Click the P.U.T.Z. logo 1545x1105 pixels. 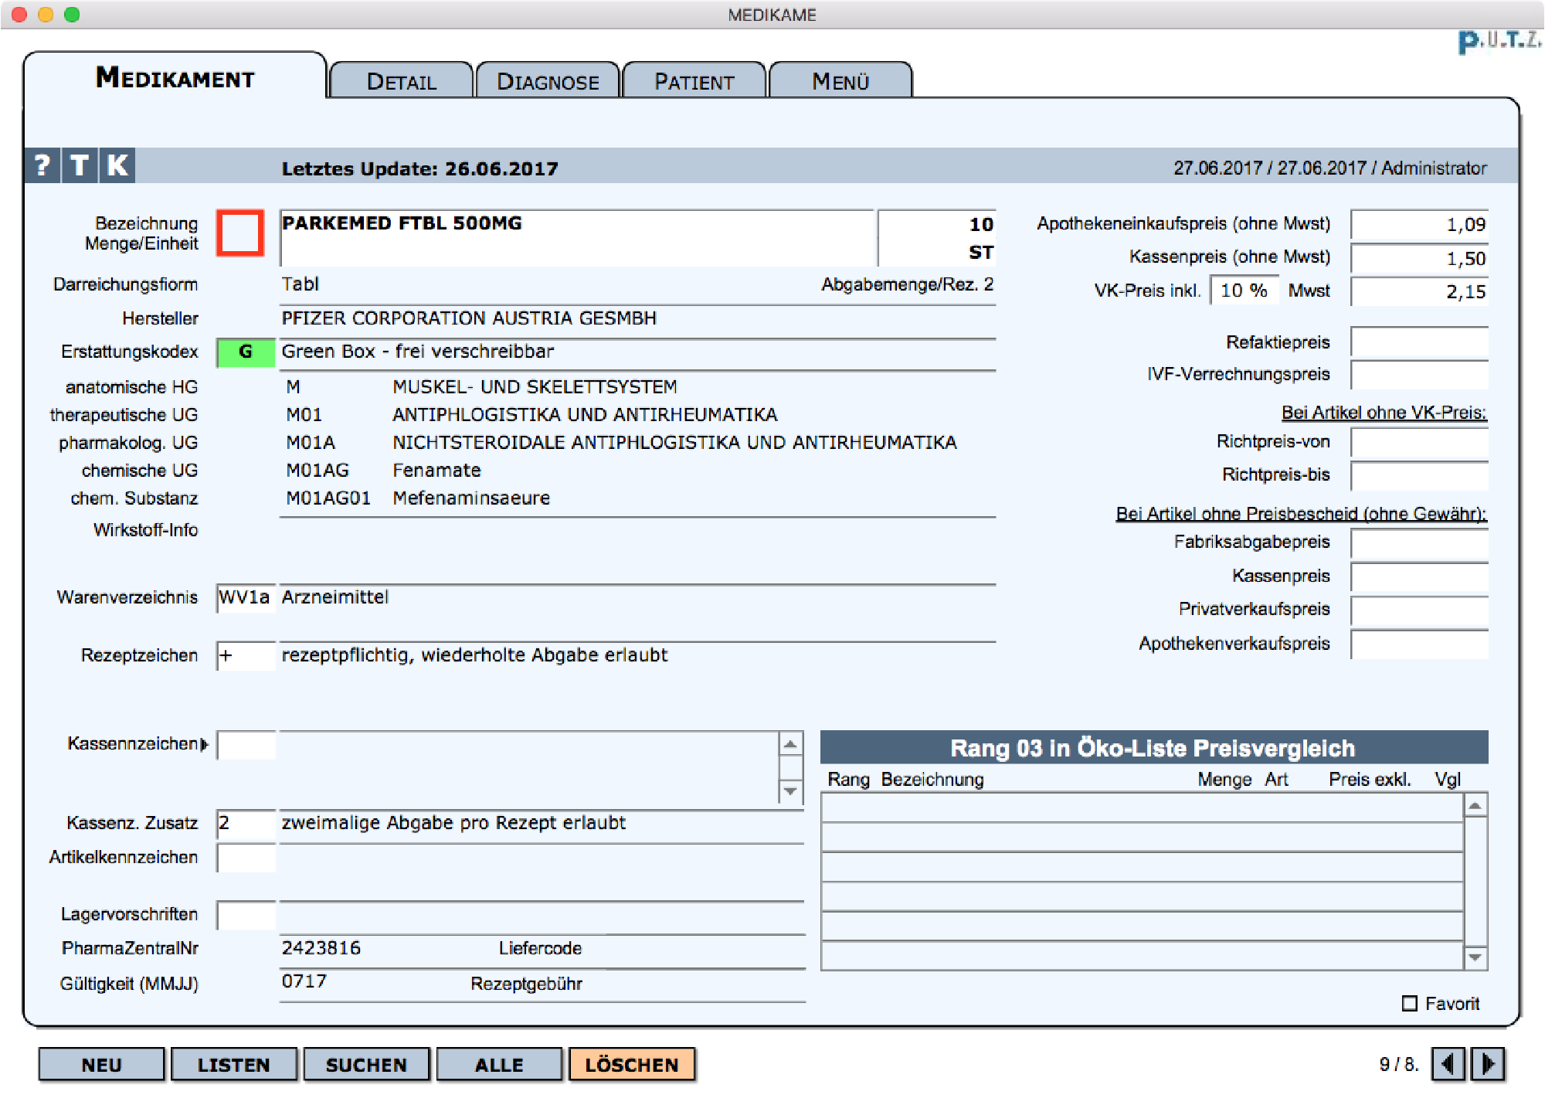point(1499,41)
